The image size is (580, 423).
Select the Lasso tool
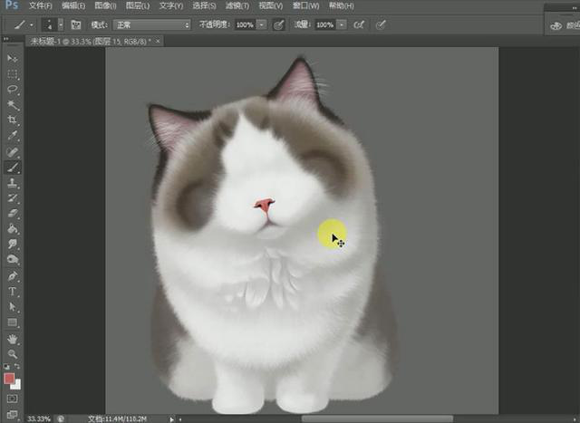[x=13, y=90]
